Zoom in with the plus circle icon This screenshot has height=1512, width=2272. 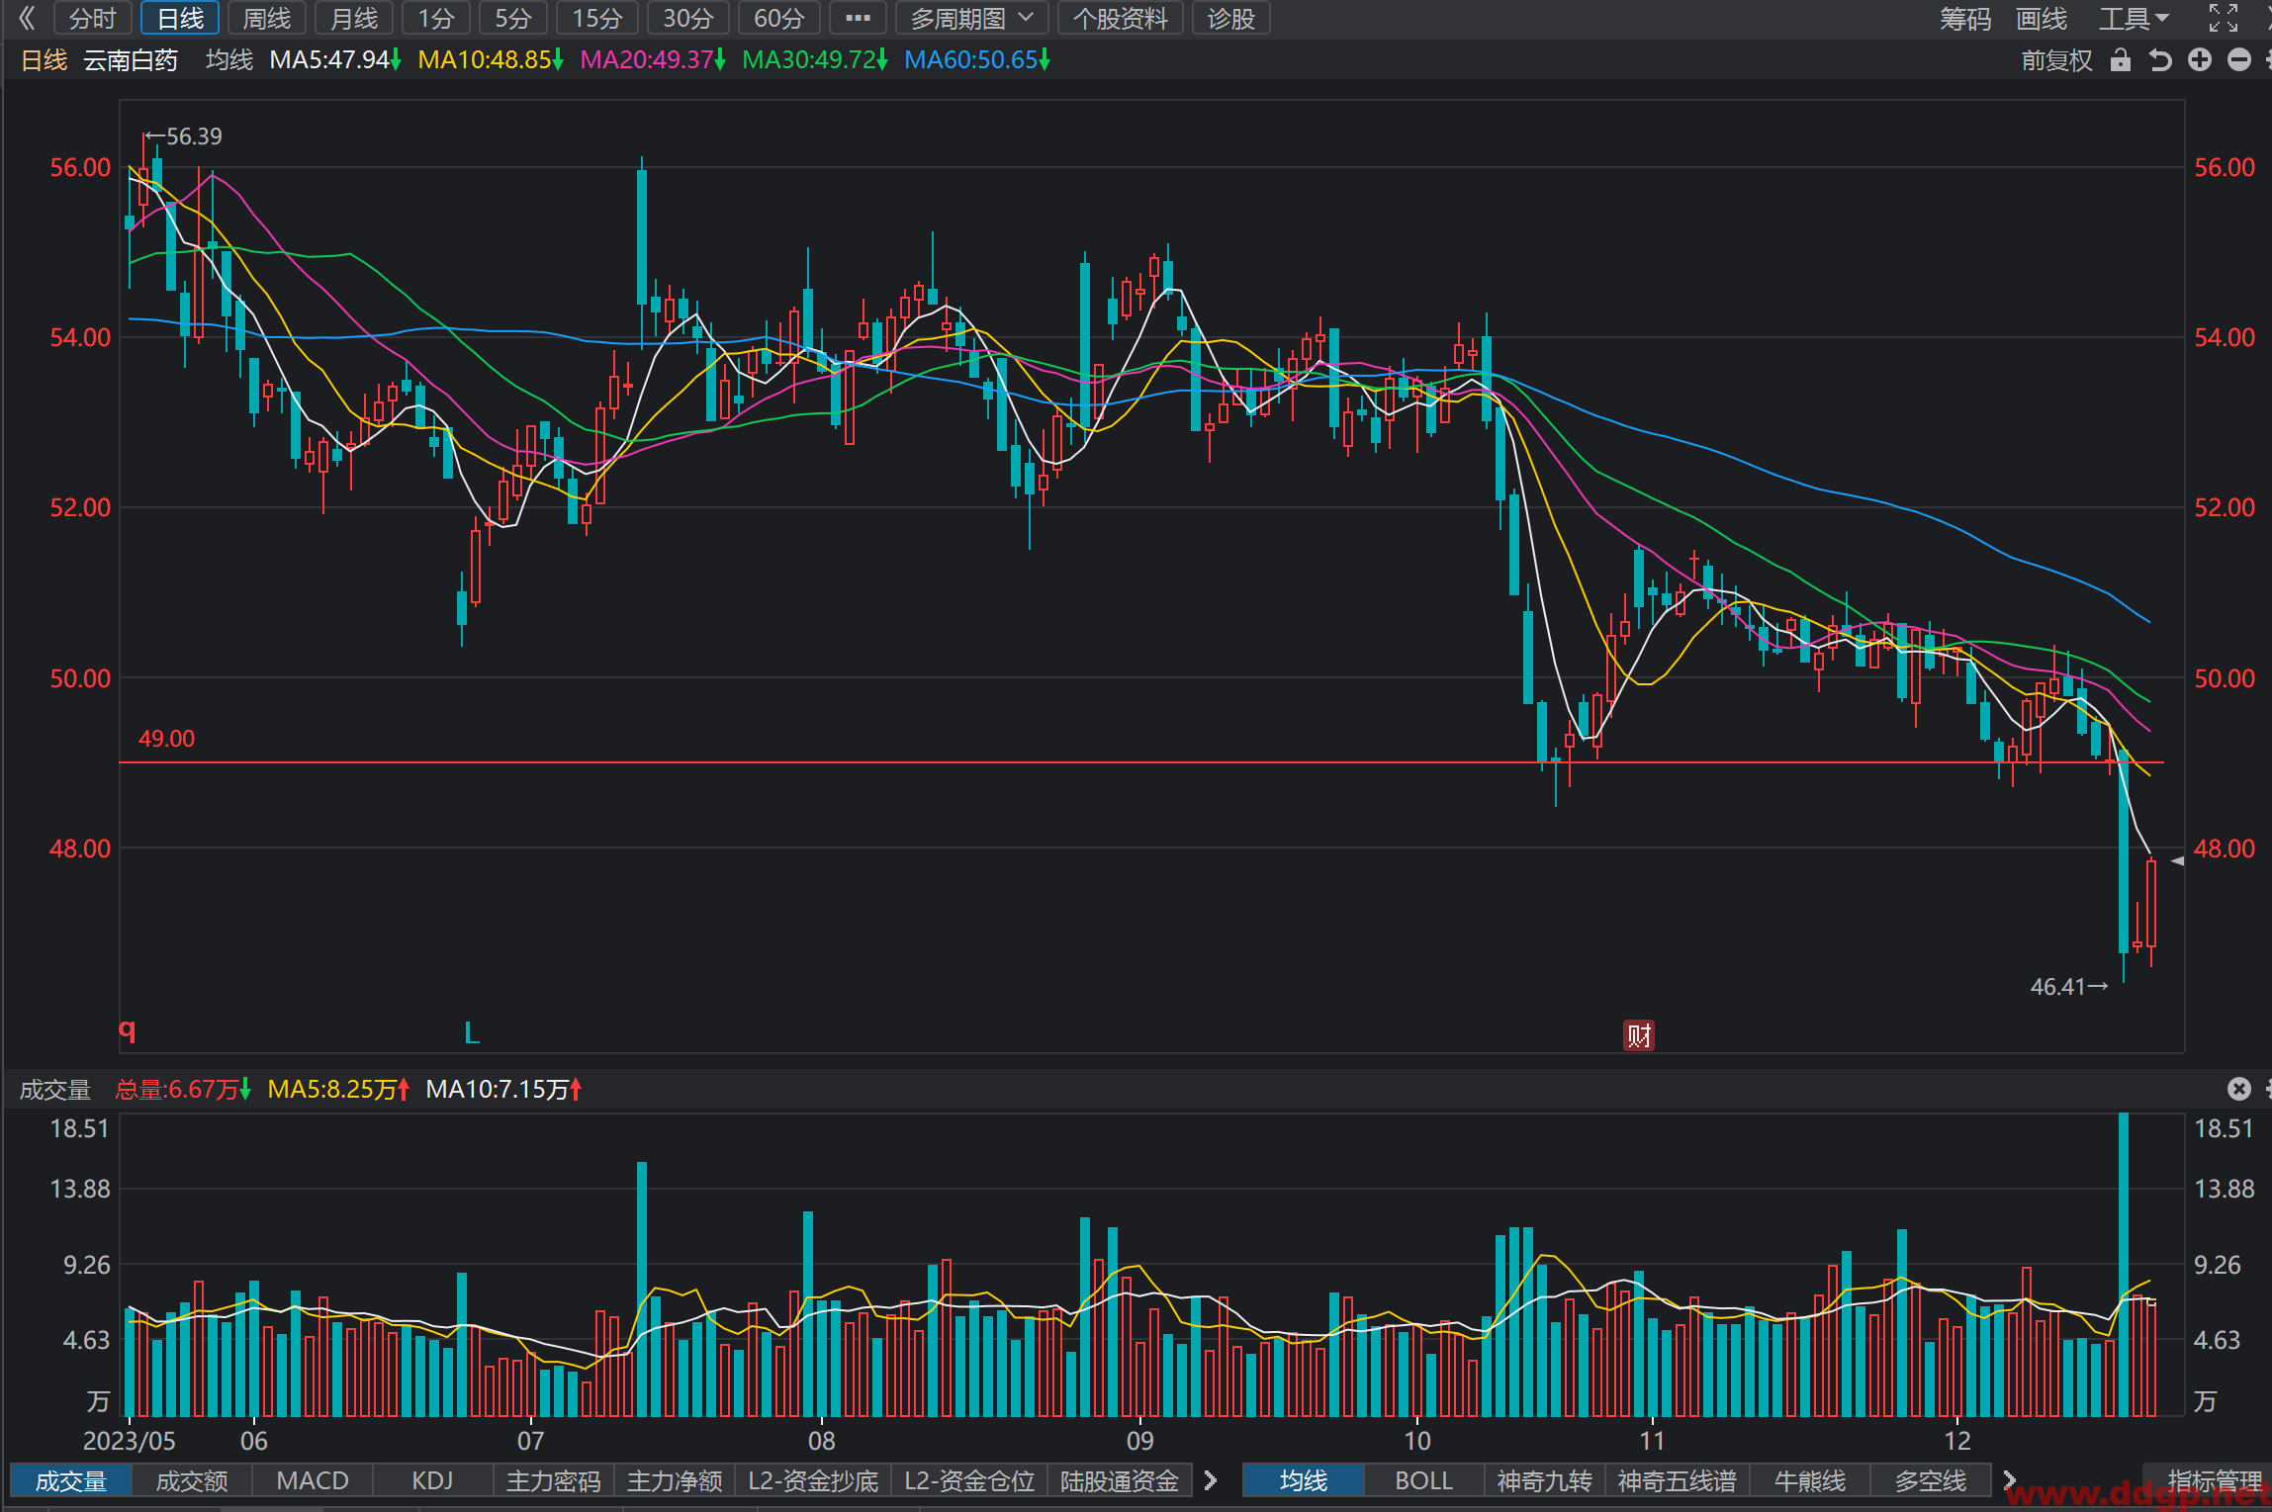coord(2200,60)
